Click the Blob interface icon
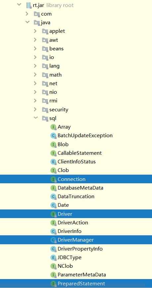 tap(53, 144)
